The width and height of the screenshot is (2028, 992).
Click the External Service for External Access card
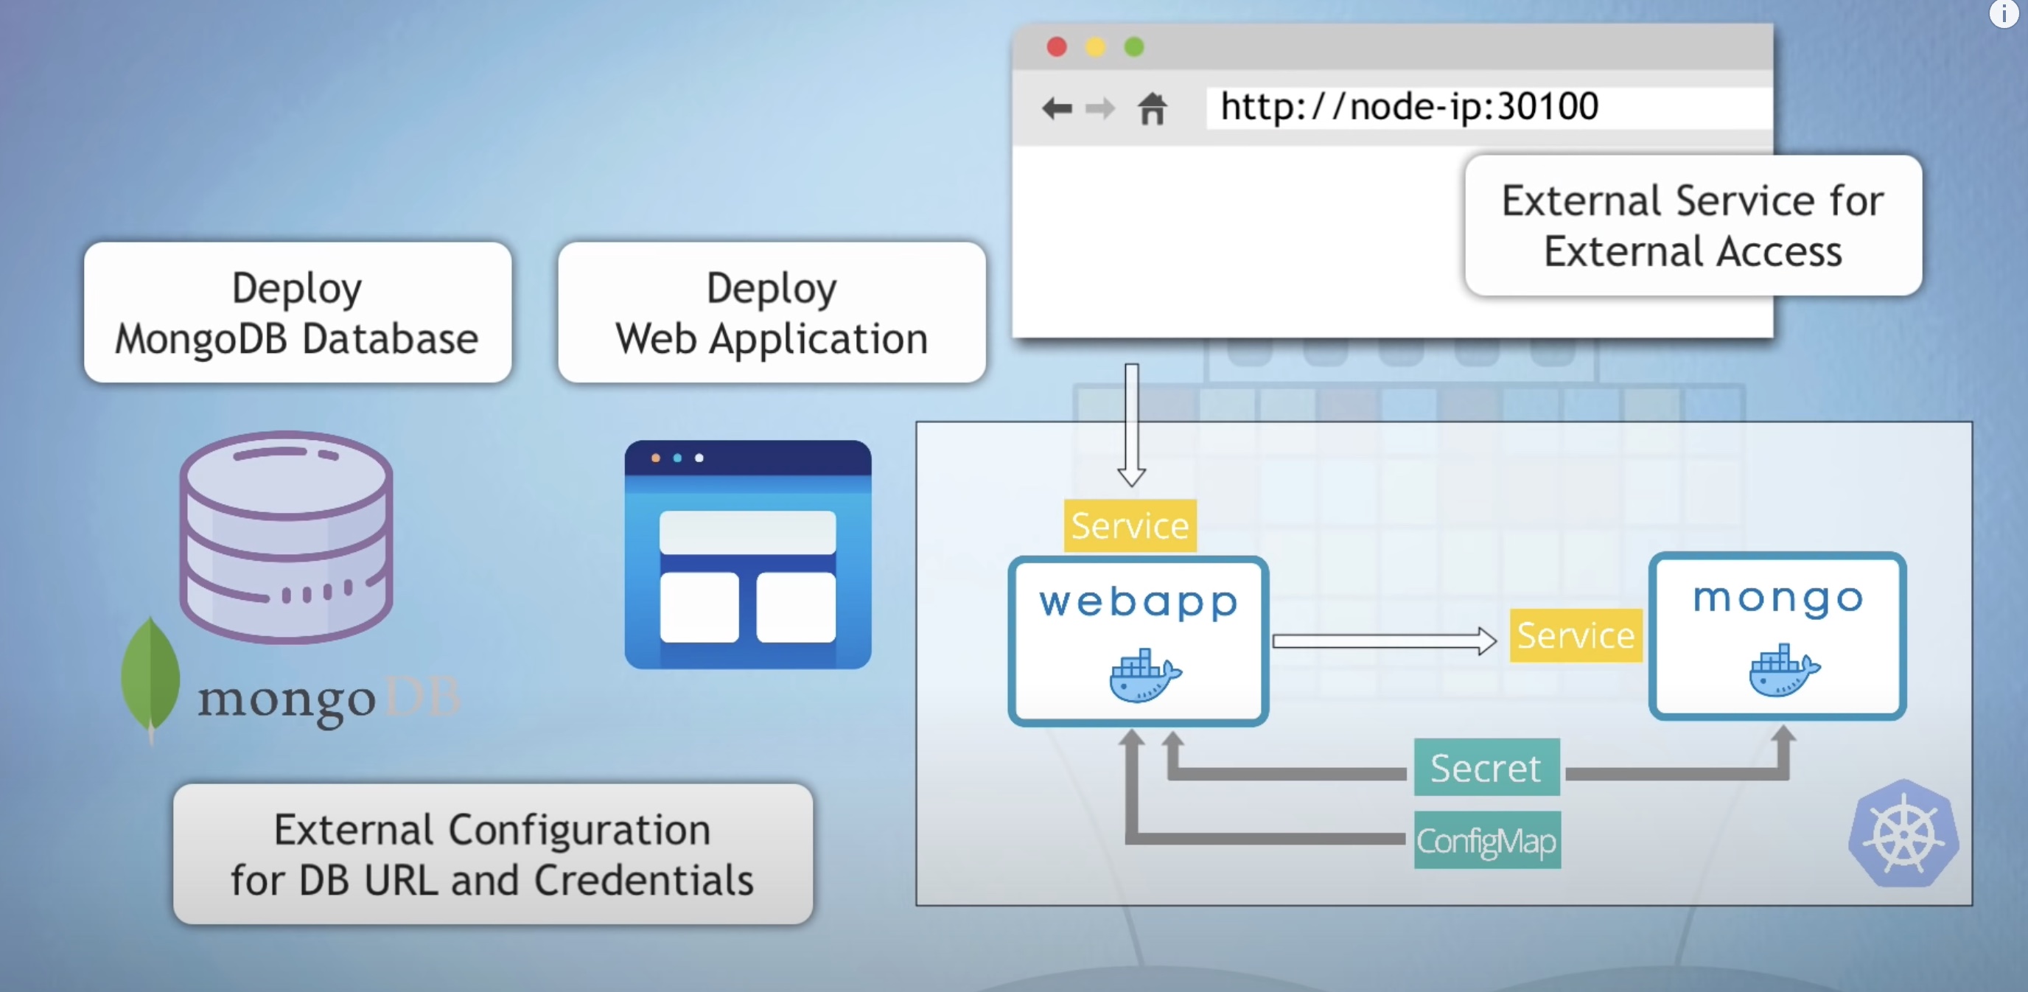pyautogui.click(x=1693, y=226)
